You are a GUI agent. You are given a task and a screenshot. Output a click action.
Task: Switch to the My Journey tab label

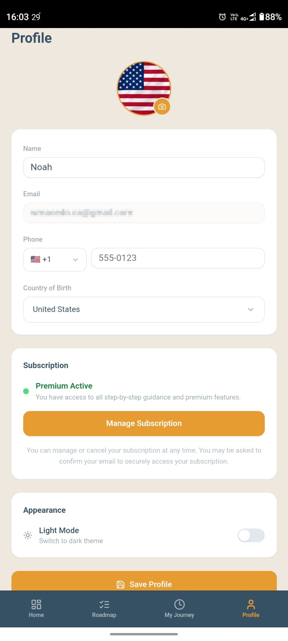coord(179,615)
